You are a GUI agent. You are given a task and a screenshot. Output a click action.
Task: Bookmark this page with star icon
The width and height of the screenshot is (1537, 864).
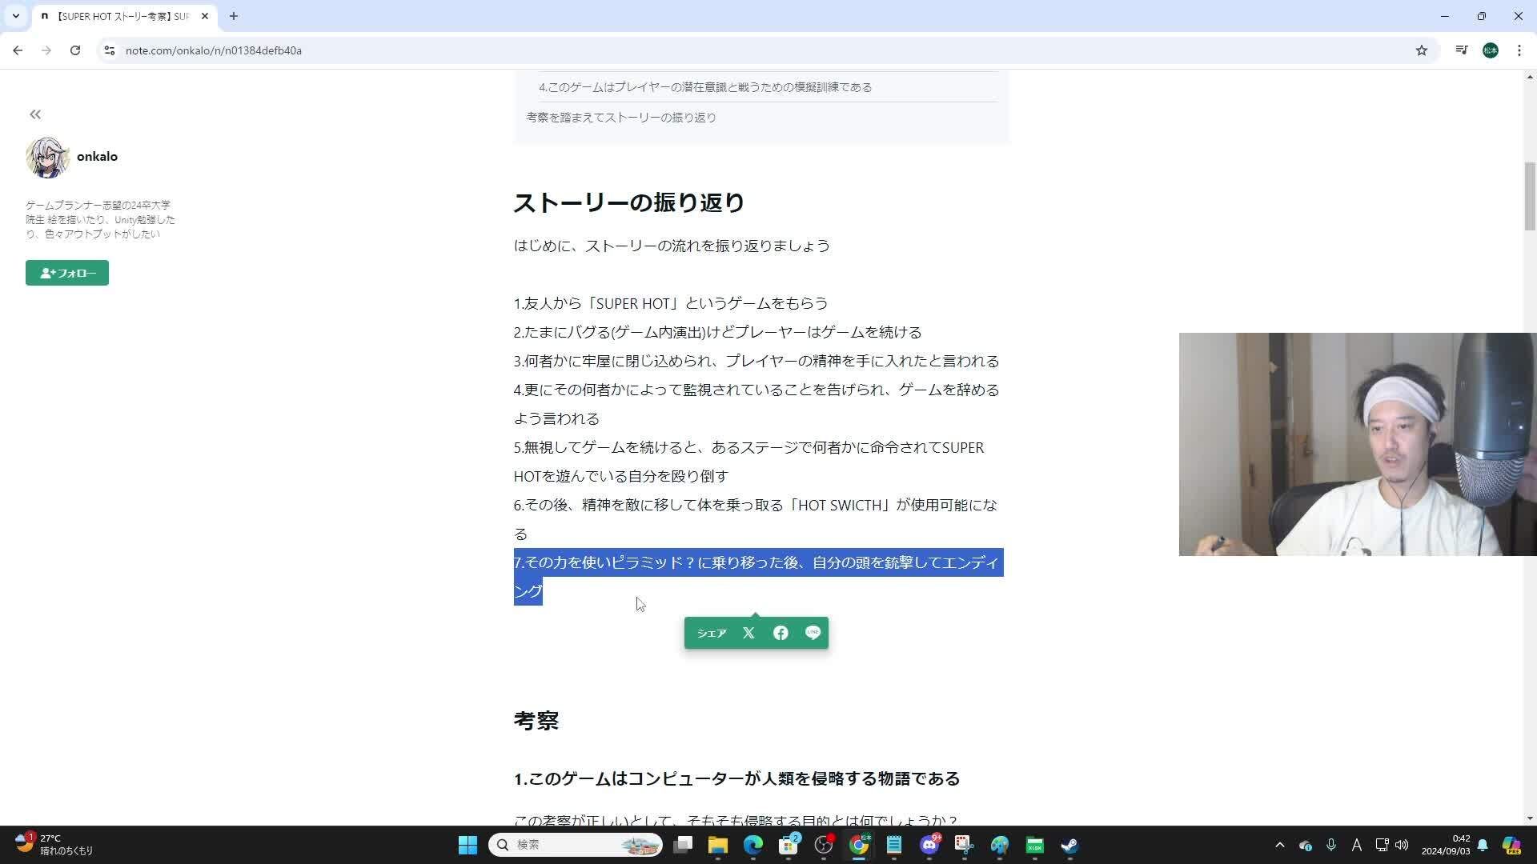pyautogui.click(x=1422, y=50)
